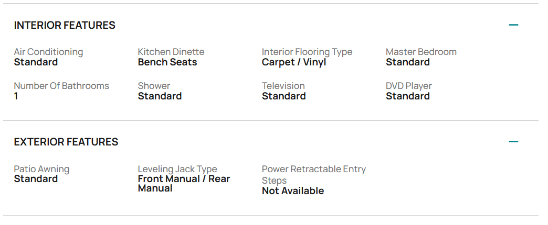Select the Not Available value
The width and height of the screenshot is (548, 225).
[x=293, y=191]
